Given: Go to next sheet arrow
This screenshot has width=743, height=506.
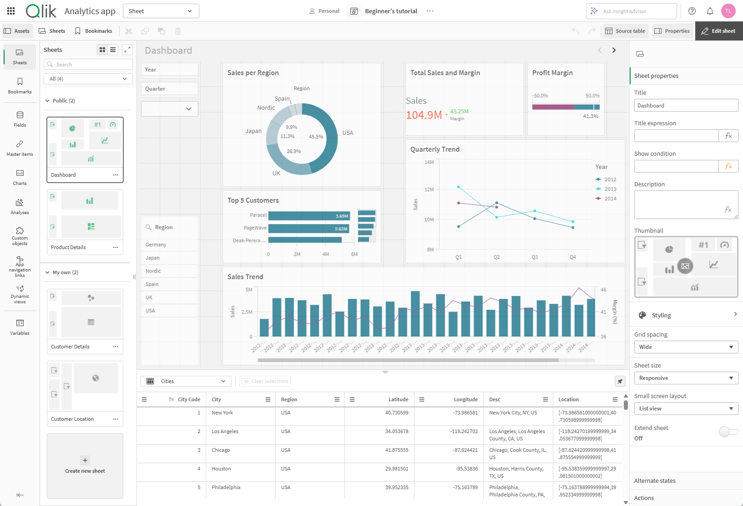Looking at the screenshot, I should tap(614, 50).
